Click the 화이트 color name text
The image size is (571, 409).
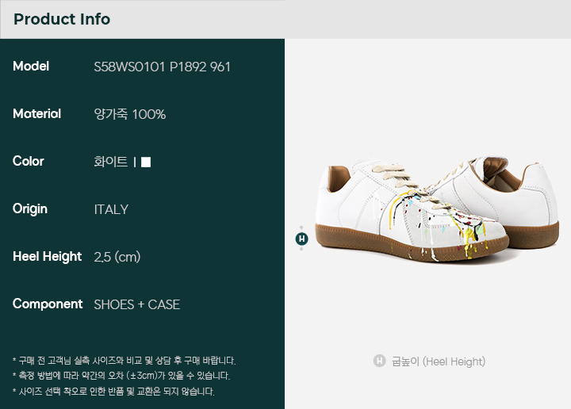tap(111, 162)
